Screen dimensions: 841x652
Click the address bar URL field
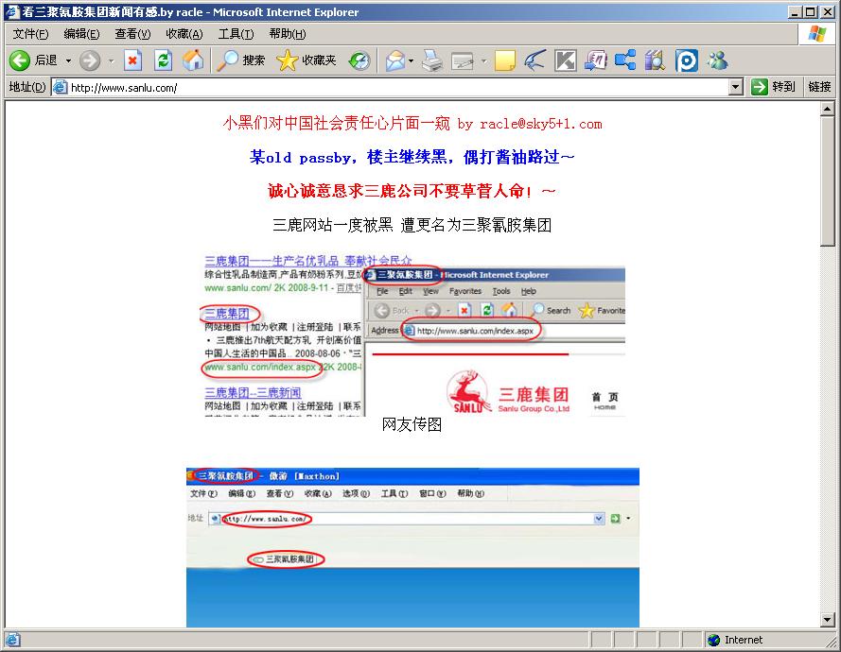398,87
